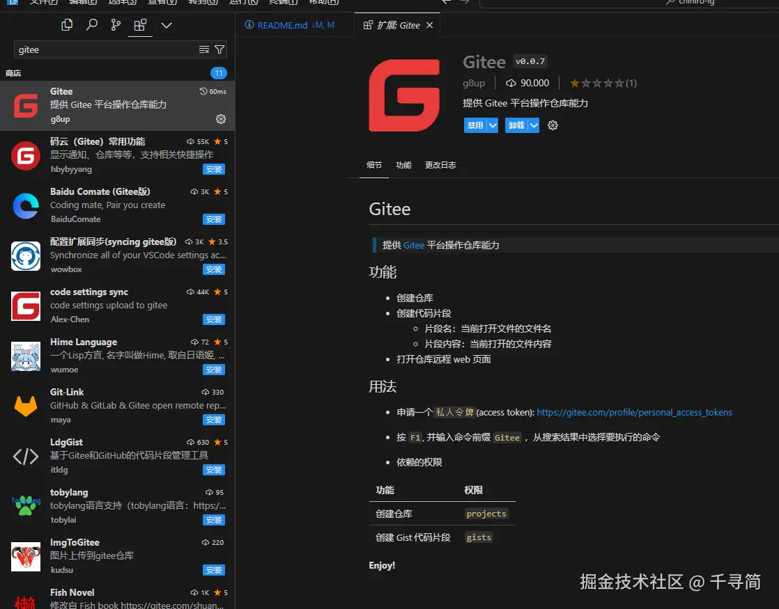The image size is (779, 609).
Task: Open the gear icon beside 卸载
Action: pyautogui.click(x=553, y=125)
